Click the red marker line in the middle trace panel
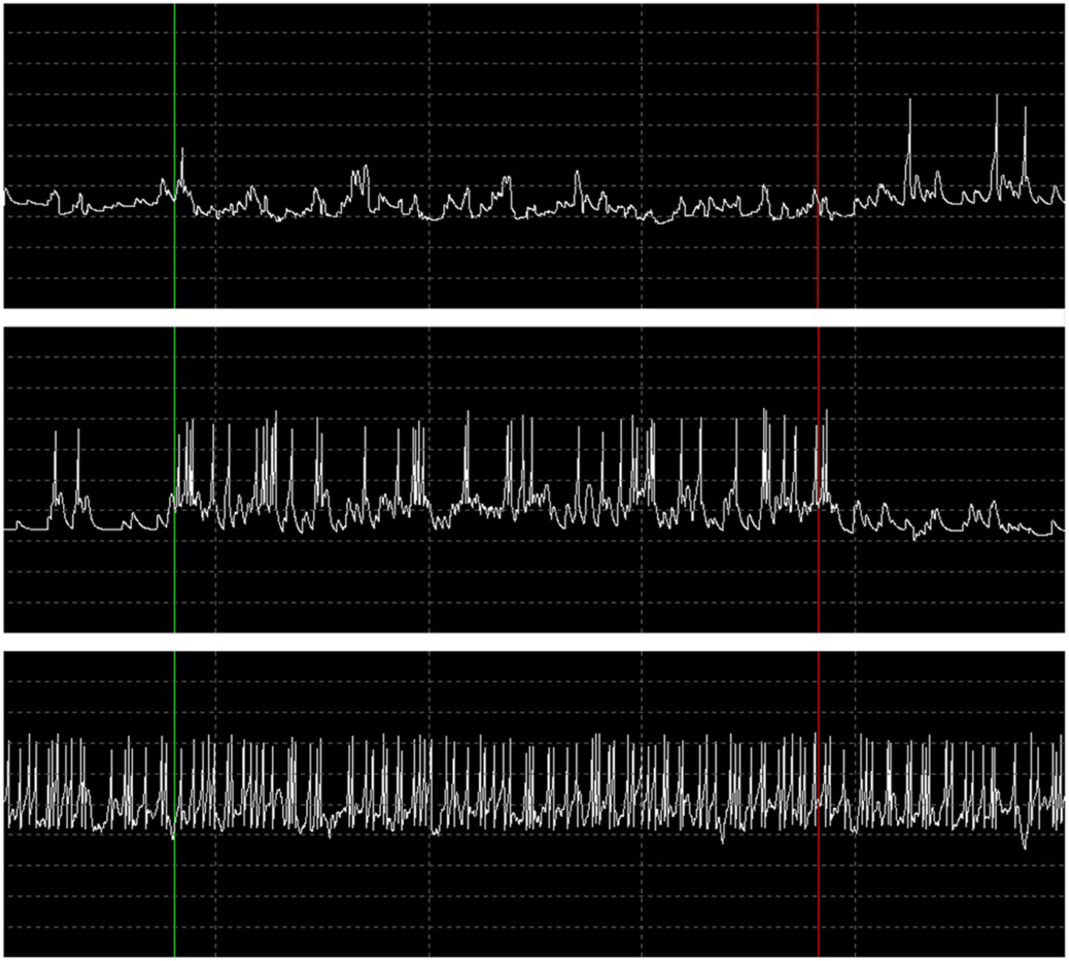Image resolution: width=1069 pixels, height=961 pixels. pyautogui.click(x=818, y=480)
